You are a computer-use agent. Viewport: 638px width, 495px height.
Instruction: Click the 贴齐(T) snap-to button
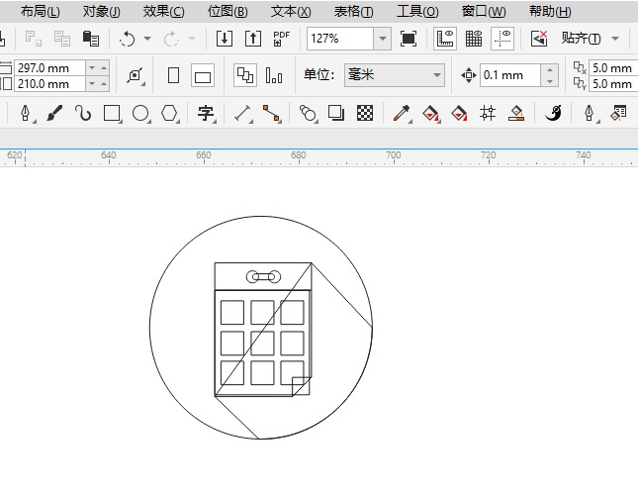581,39
